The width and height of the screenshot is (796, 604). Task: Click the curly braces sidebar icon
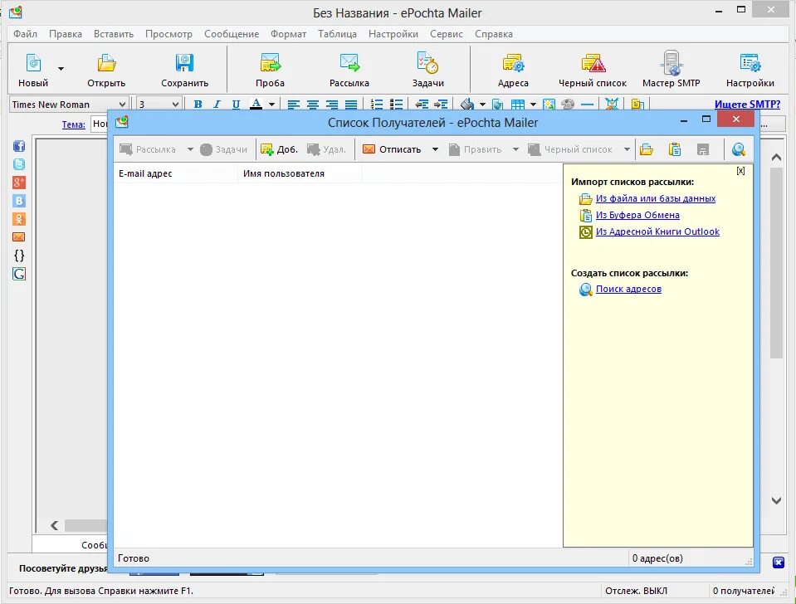19,256
